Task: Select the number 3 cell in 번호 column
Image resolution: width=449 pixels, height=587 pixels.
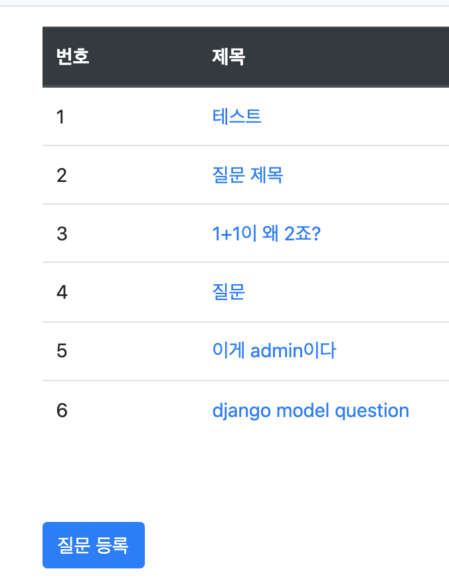Action: coord(62,234)
